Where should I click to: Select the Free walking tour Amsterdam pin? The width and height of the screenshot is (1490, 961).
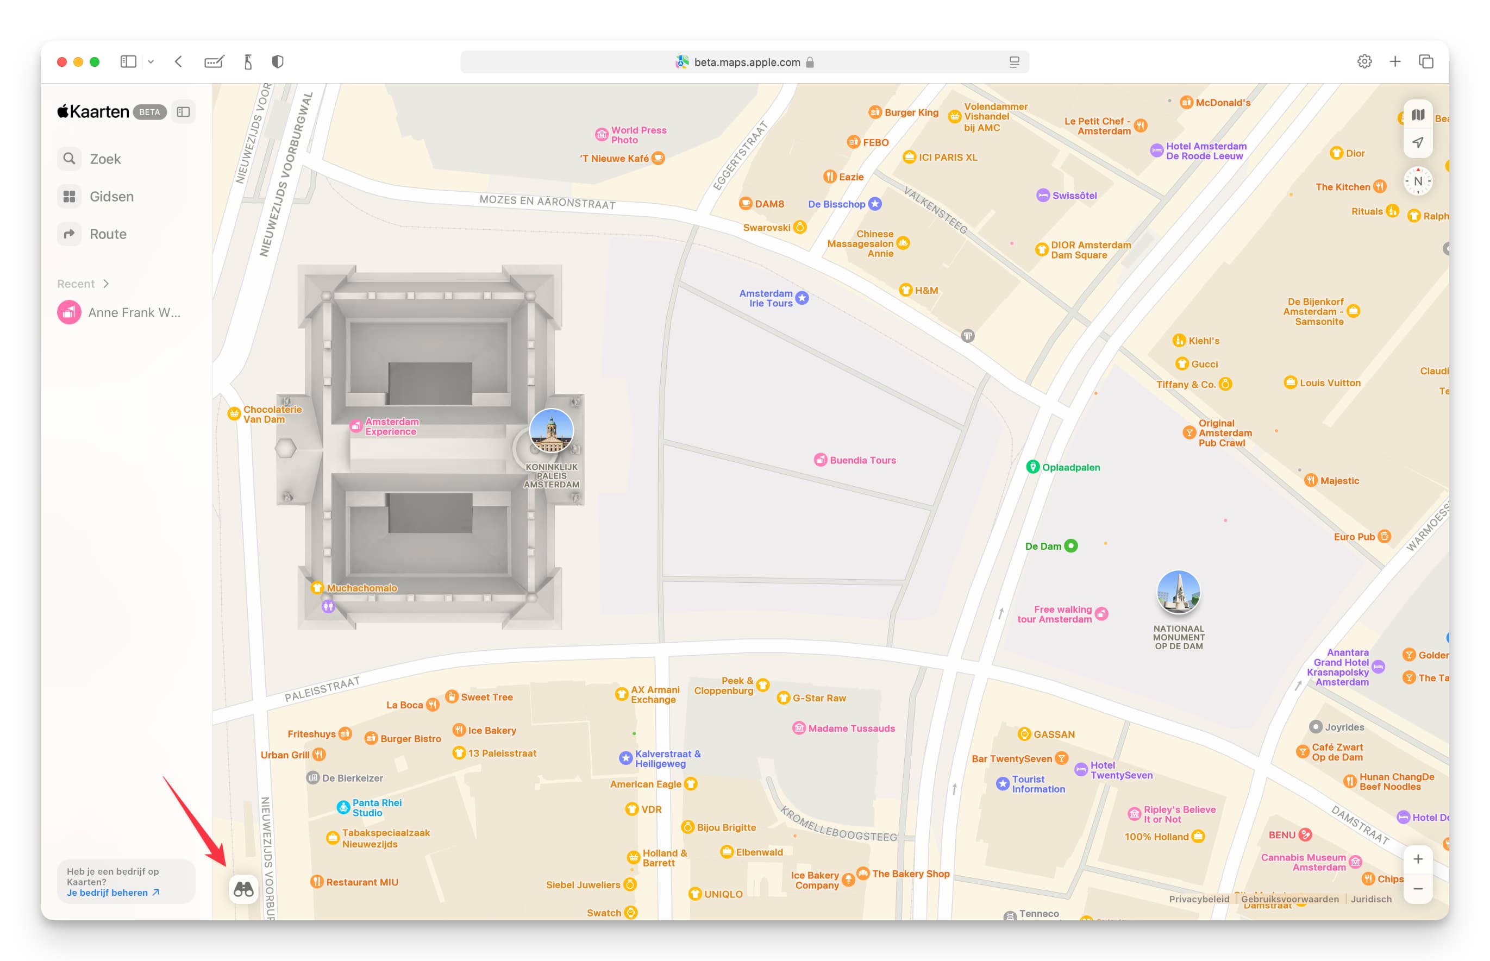pyautogui.click(x=1101, y=614)
